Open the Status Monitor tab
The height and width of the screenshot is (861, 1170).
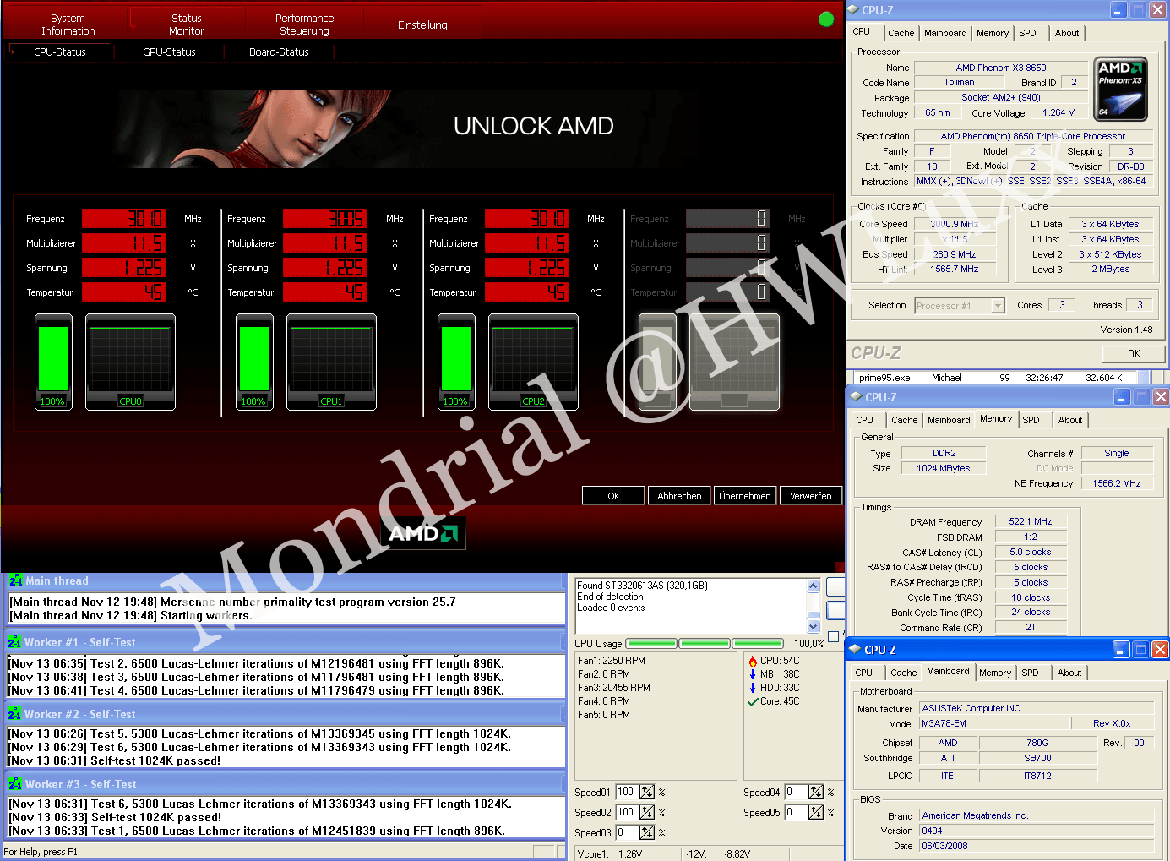coord(187,25)
